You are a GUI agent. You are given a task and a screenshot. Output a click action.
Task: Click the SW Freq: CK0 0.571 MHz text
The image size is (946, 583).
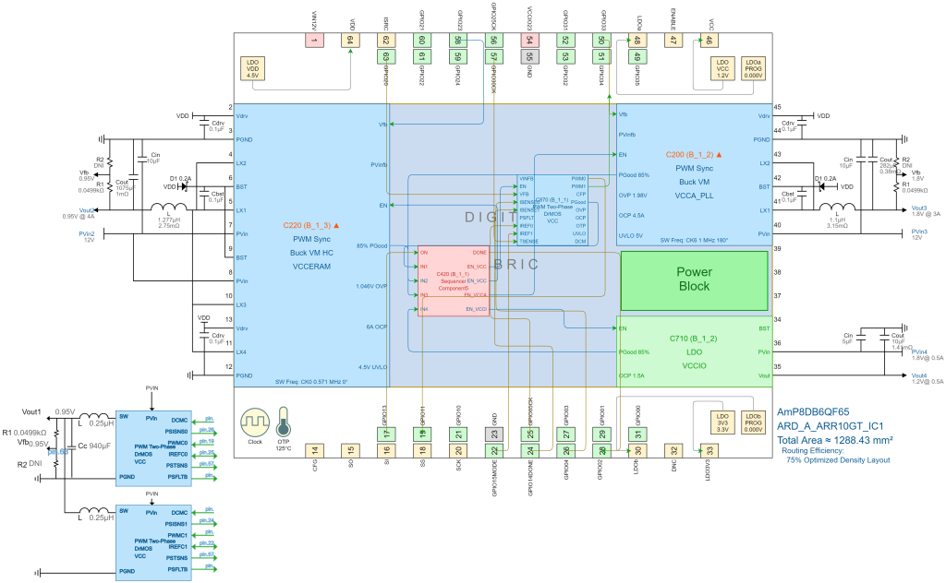[311, 382]
